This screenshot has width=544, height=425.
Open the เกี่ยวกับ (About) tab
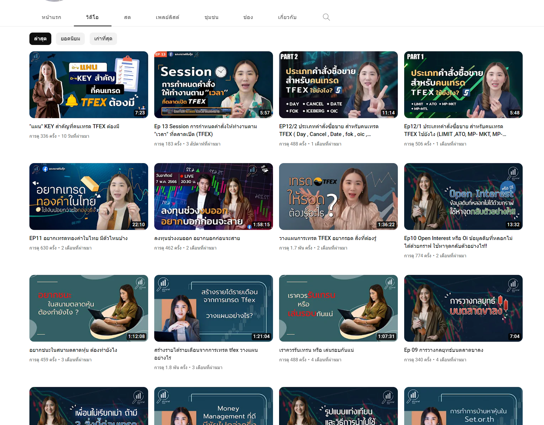click(287, 17)
